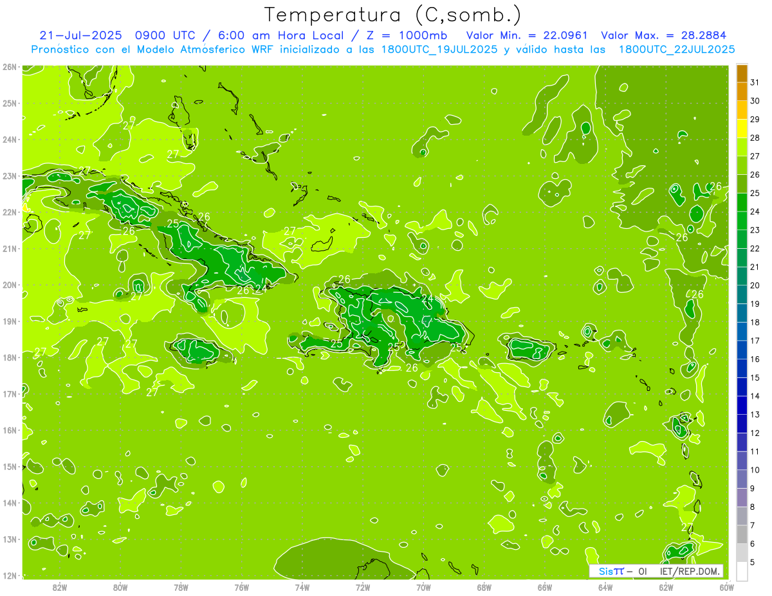Click the "0900 UTC" time text

click(167, 35)
